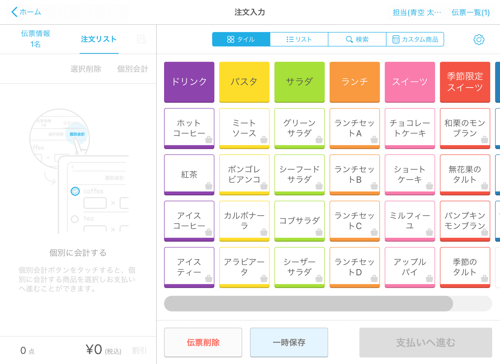The image size is (500, 364).
Task: Choose the orange ランチ category
Action: pyautogui.click(x=355, y=82)
